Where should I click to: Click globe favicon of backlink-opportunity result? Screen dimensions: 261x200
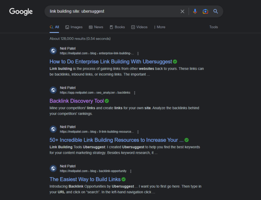[x=53, y=168]
